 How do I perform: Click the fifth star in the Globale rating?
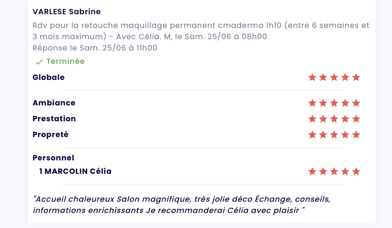(x=356, y=77)
